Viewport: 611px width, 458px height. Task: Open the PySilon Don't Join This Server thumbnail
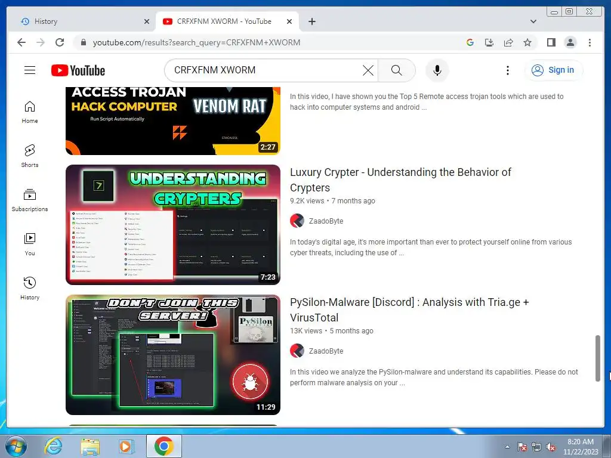pos(173,355)
